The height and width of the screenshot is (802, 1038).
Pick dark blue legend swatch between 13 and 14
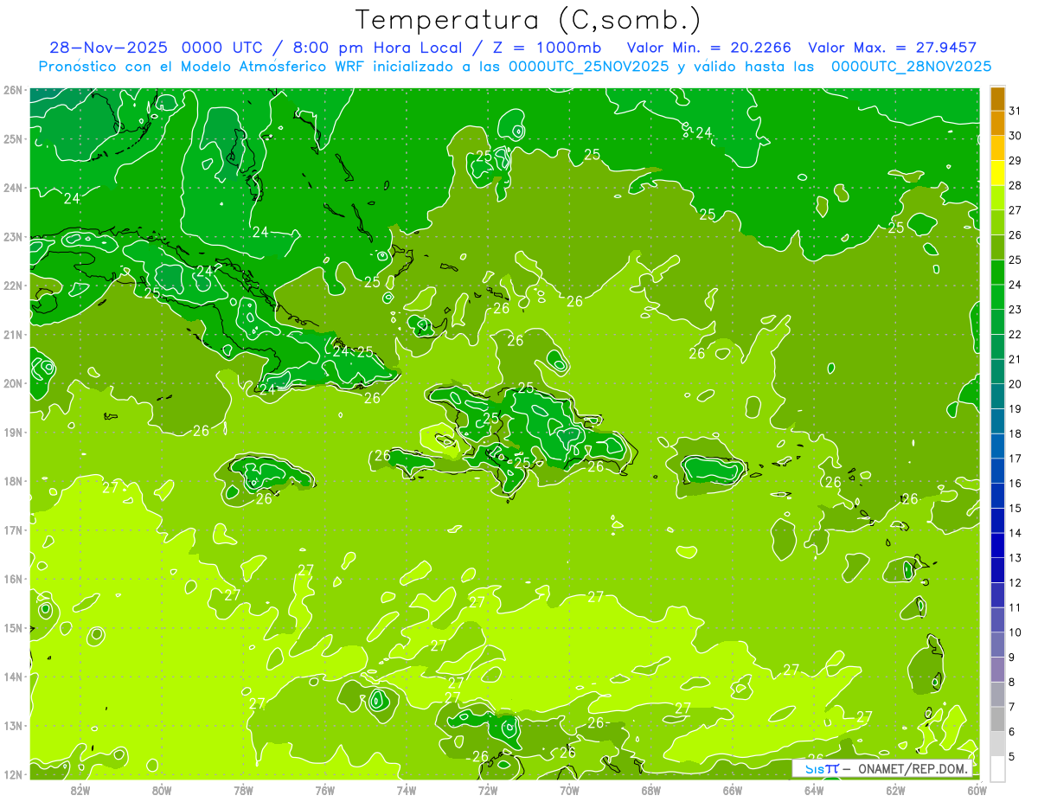tap(997, 545)
